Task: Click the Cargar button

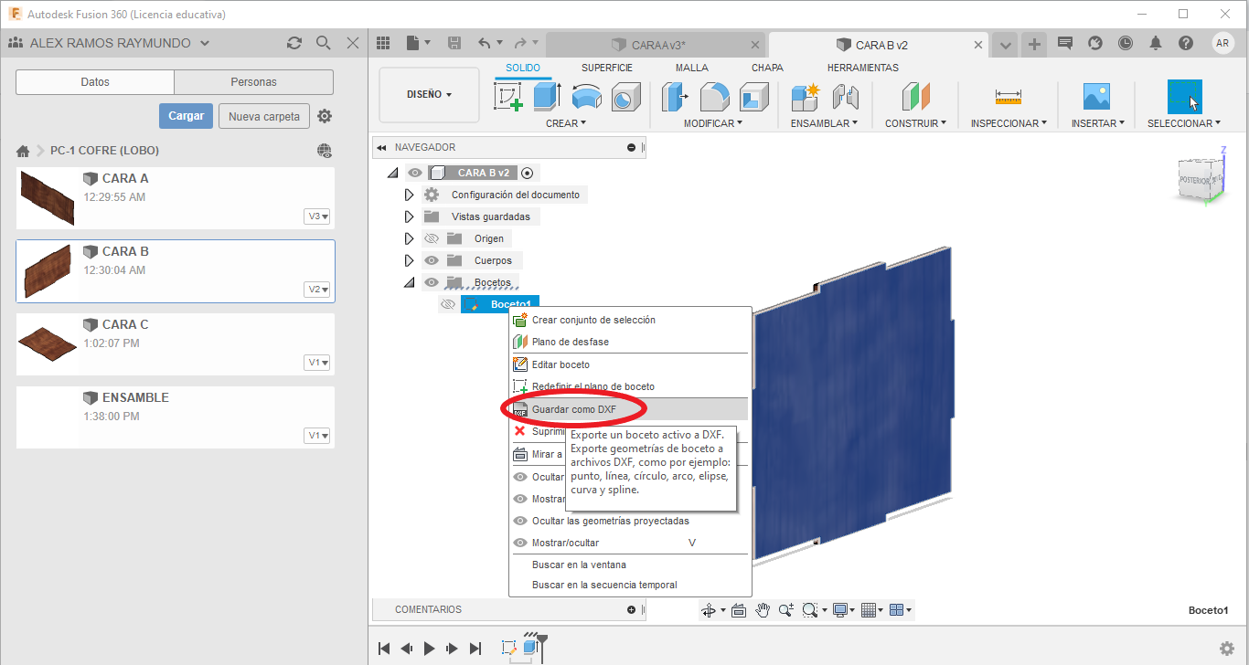Action: pos(187,116)
